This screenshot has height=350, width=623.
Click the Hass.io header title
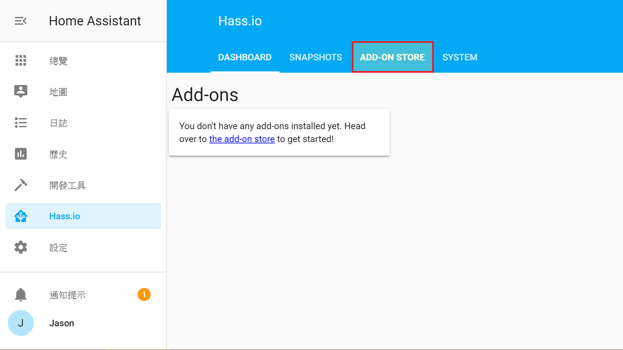point(240,21)
